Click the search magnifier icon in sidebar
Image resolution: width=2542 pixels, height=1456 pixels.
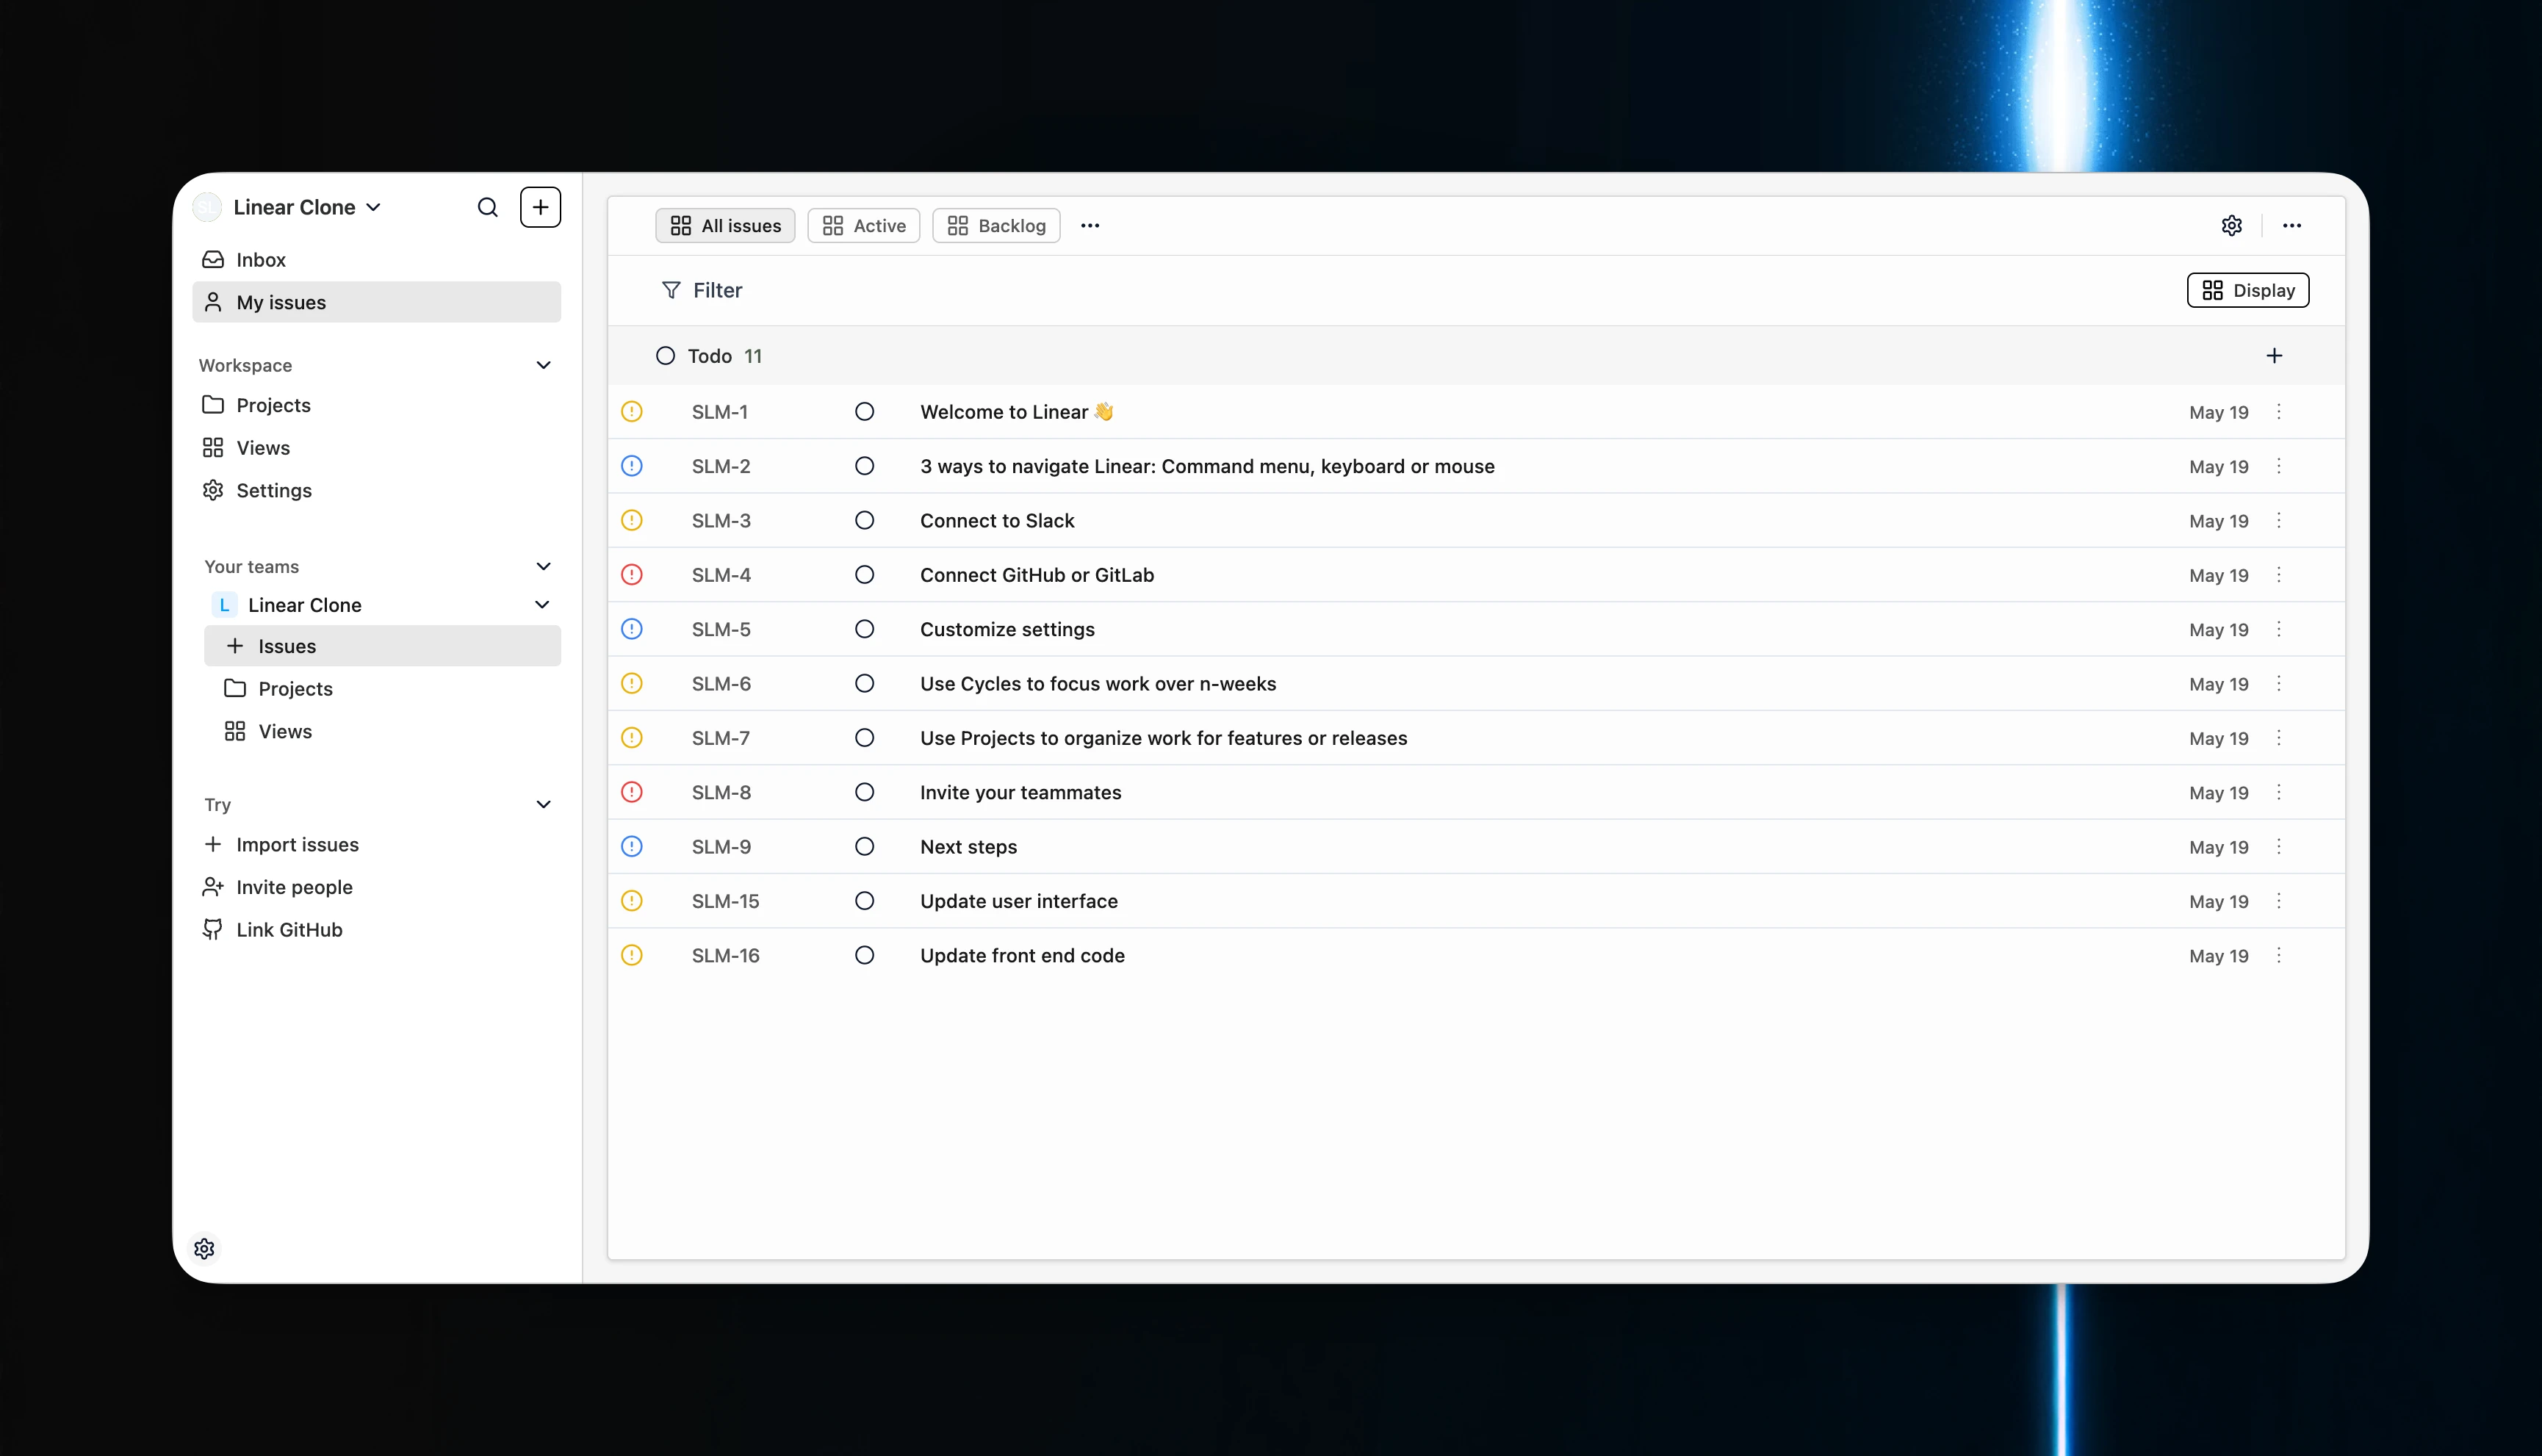(488, 207)
